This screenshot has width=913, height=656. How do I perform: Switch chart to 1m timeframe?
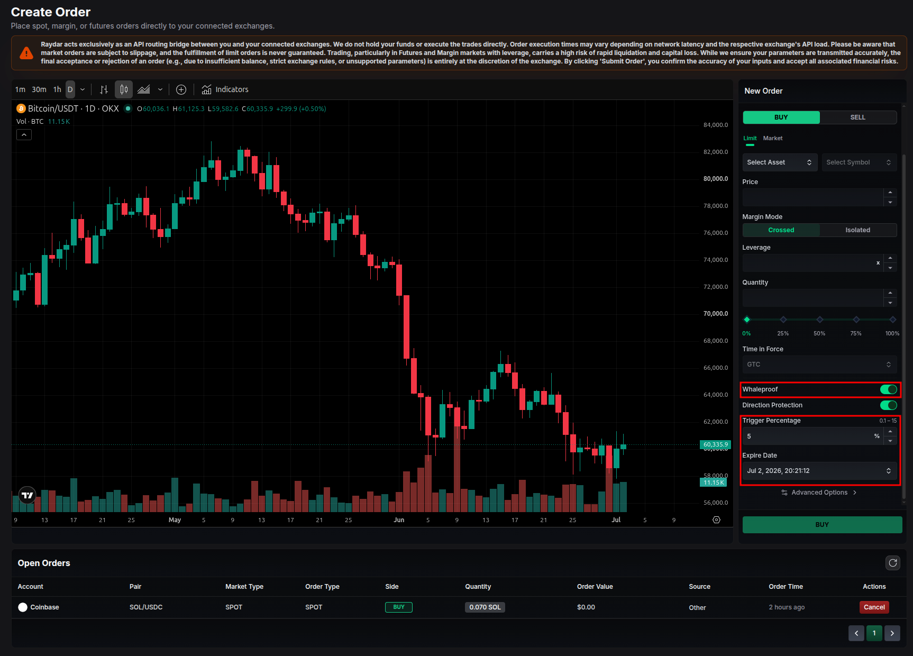click(x=20, y=89)
